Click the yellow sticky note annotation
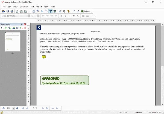Image resolution: width=164 pixels, height=114 pixels. (44, 57)
